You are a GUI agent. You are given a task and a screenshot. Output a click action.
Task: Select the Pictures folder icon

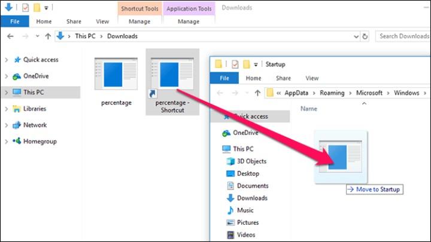(x=230, y=223)
